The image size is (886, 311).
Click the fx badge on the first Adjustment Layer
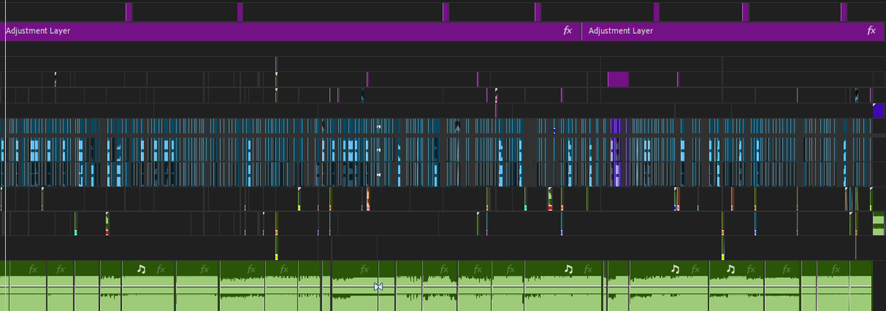(x=568, y=31)
